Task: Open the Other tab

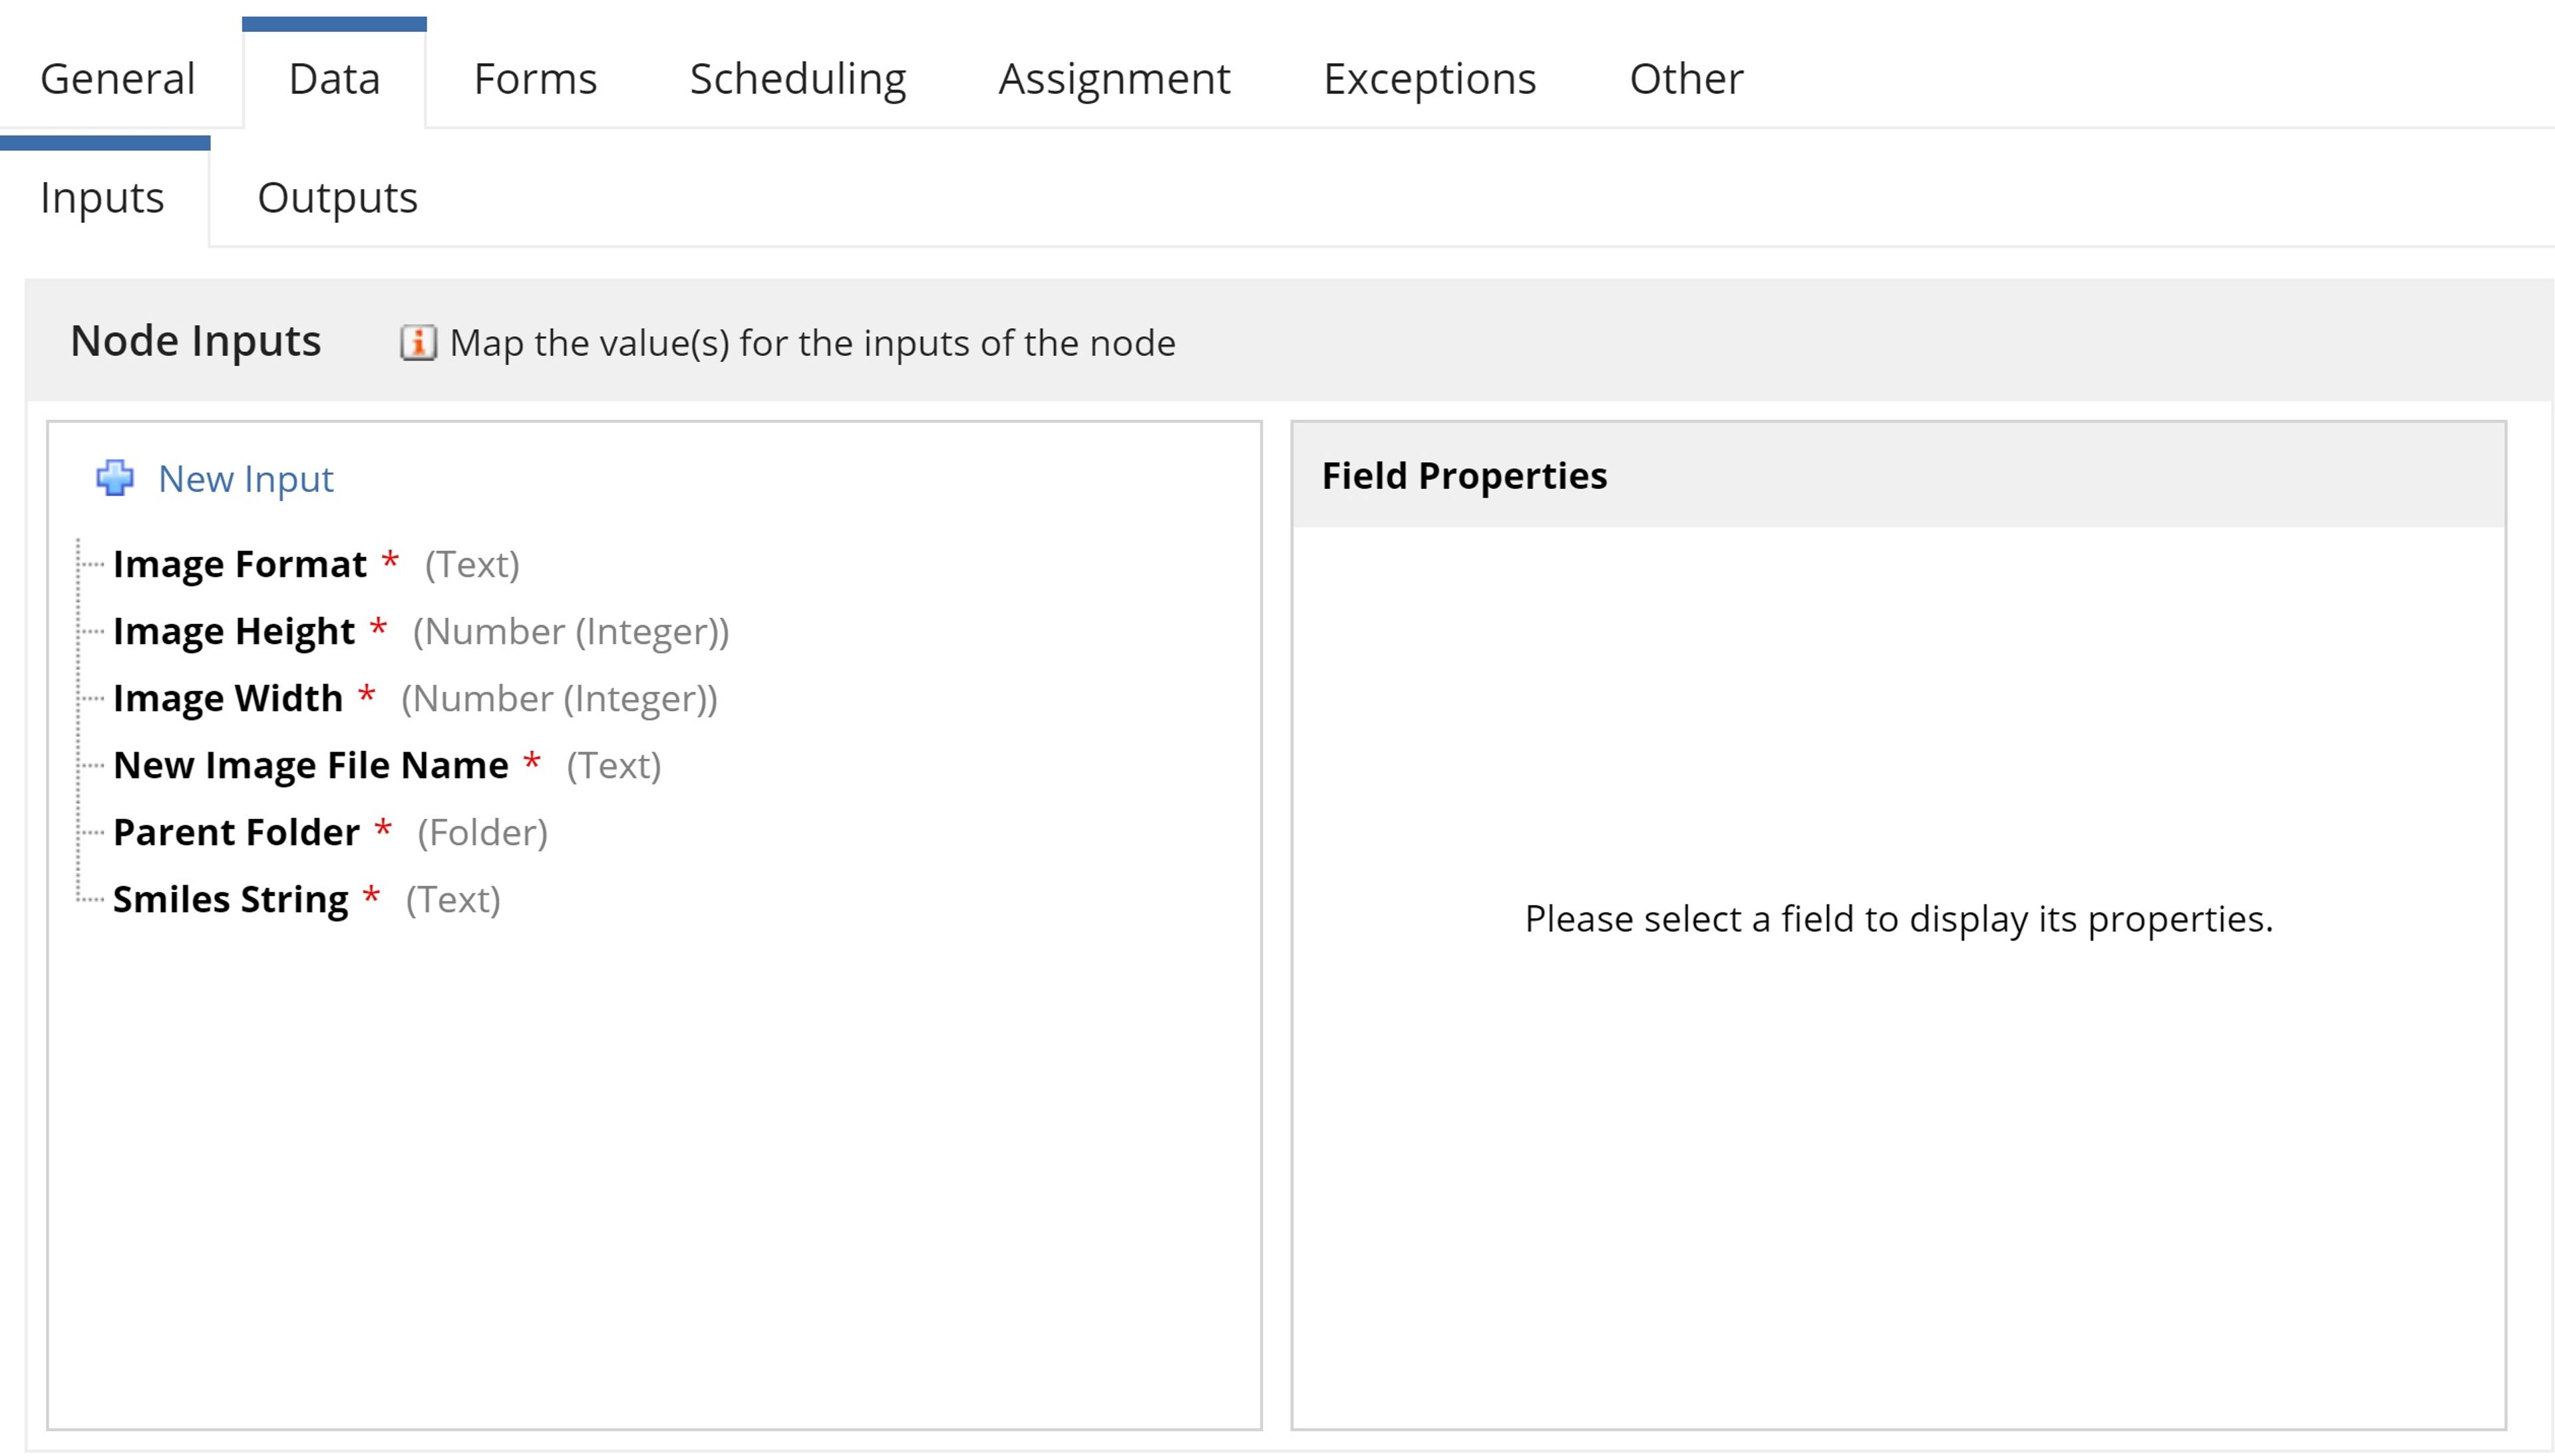Action: 1686,78
